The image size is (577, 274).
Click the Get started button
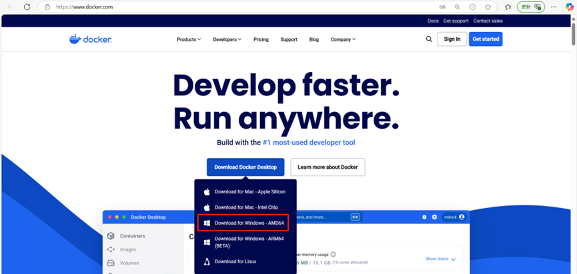pyautogui.click(x=486, y=39)
